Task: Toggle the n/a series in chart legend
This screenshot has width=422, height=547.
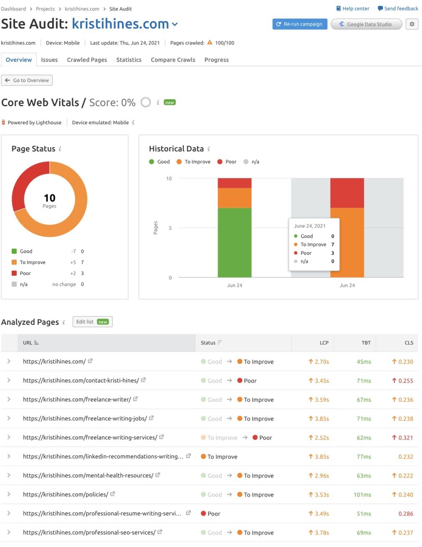Action: pyautogui.click(x=251, y=162)
